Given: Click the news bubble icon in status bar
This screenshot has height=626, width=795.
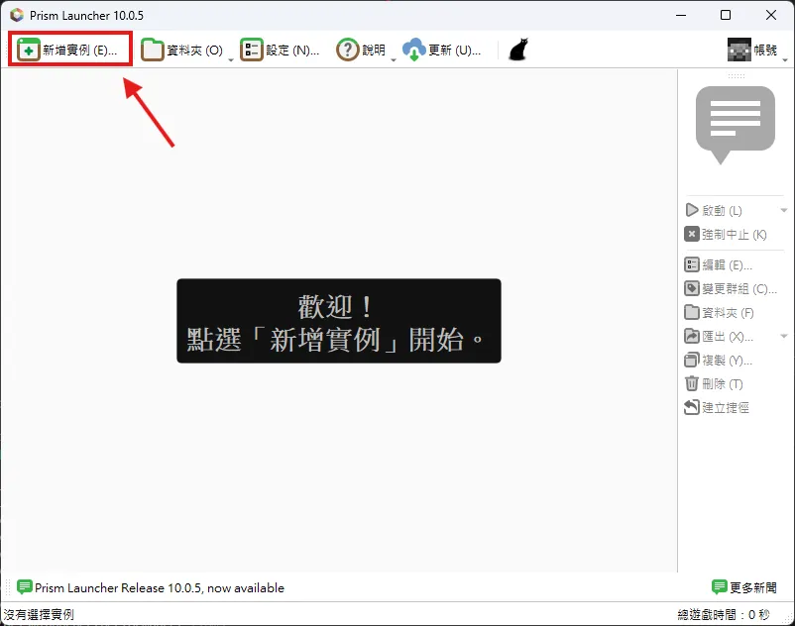Looking at the screenshot, I should pyautogui.click(x=25, y=587).
